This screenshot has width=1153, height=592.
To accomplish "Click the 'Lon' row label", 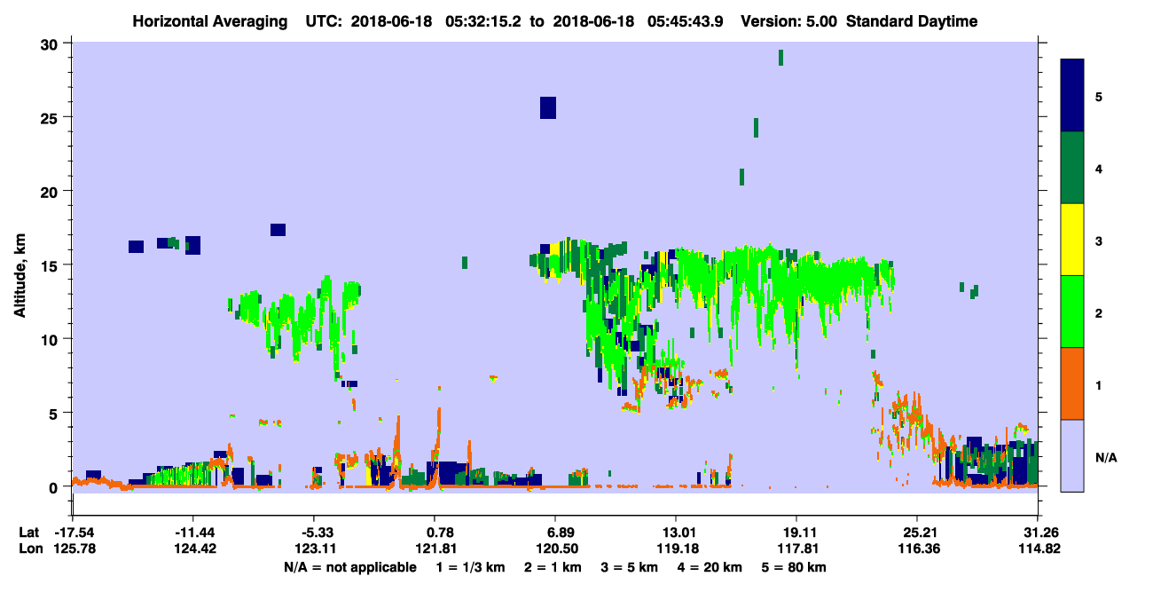I will pos(30,549).
